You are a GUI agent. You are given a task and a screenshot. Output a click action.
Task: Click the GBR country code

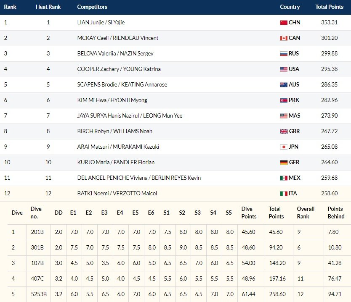(294, 131)
